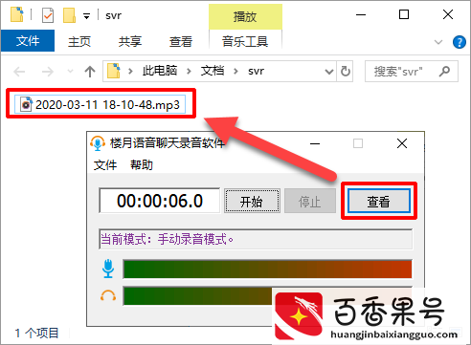
Task: Click the 当前模式 status text
Action: (168, 239)
